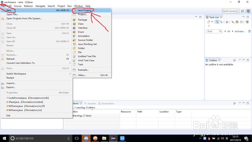Expand Convert Line Delimiters To submenu
This screenshot has height=142, width=252.
(36, 63)
